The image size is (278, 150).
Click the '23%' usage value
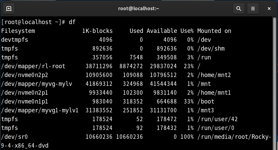click(189, 66)
